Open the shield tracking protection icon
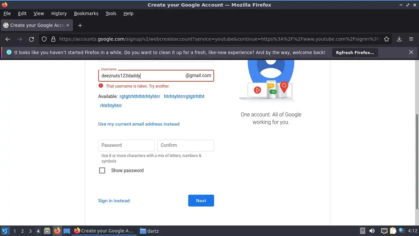 pos(44,39)
